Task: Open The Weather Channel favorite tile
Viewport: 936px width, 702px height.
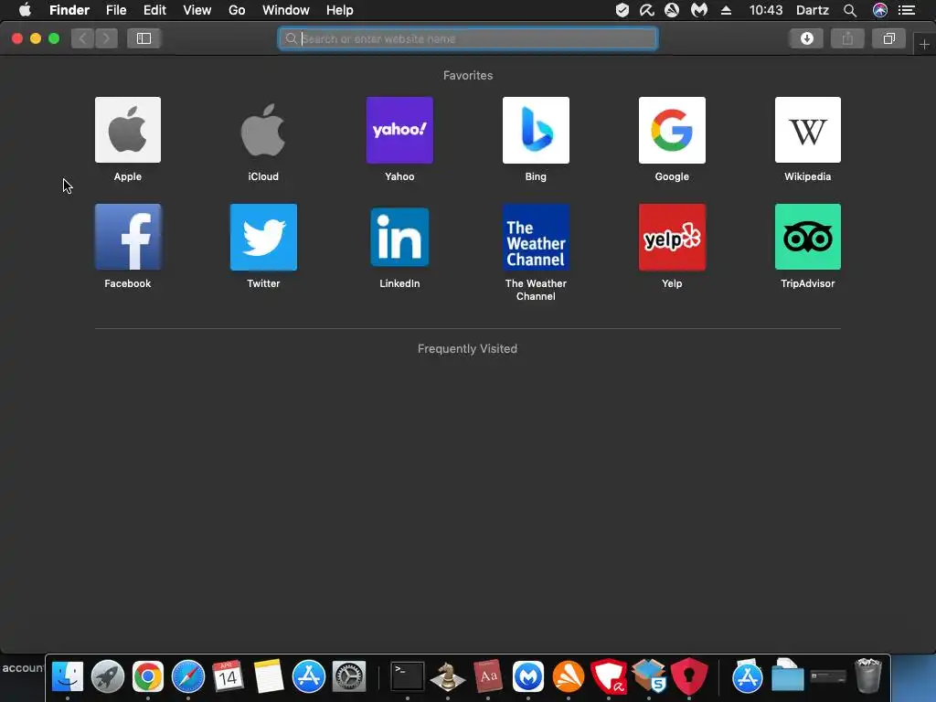Action: click(x=536, y=237)
